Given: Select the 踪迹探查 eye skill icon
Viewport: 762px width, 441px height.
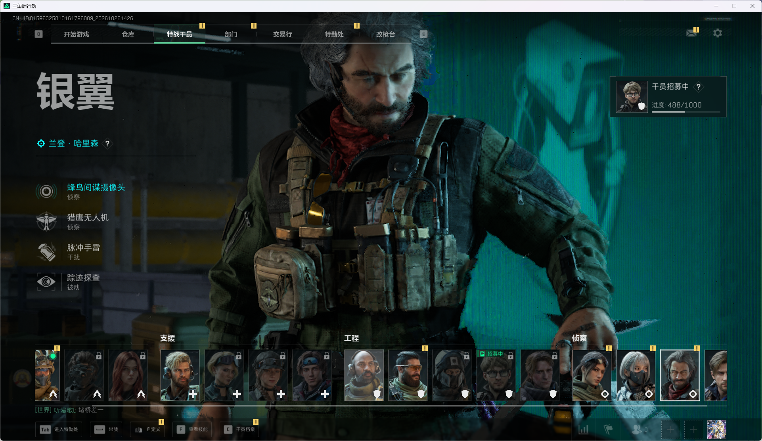Looking at the screenshot, I should tap(46, 282).
